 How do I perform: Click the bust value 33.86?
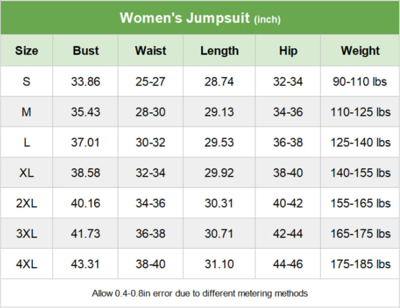86,81
